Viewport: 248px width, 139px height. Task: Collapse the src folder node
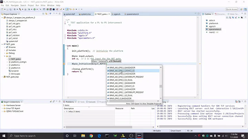point(4,56)
